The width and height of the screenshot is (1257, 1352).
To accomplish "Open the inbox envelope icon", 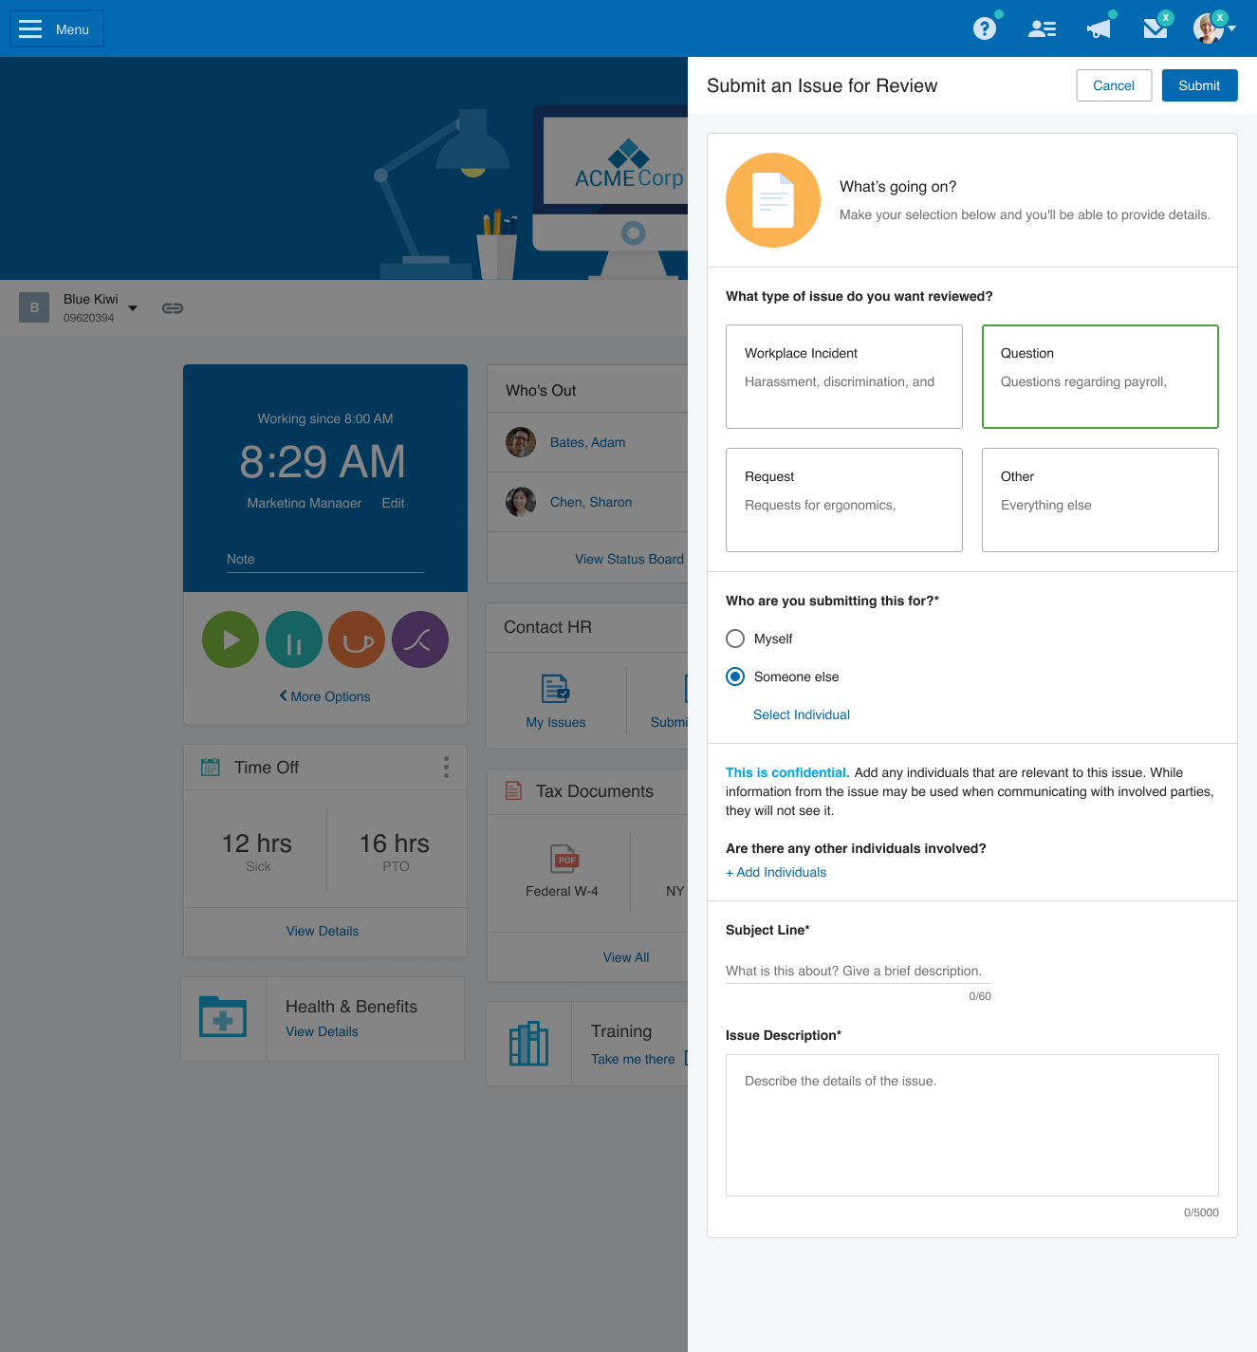I will tap(1155, 28).
